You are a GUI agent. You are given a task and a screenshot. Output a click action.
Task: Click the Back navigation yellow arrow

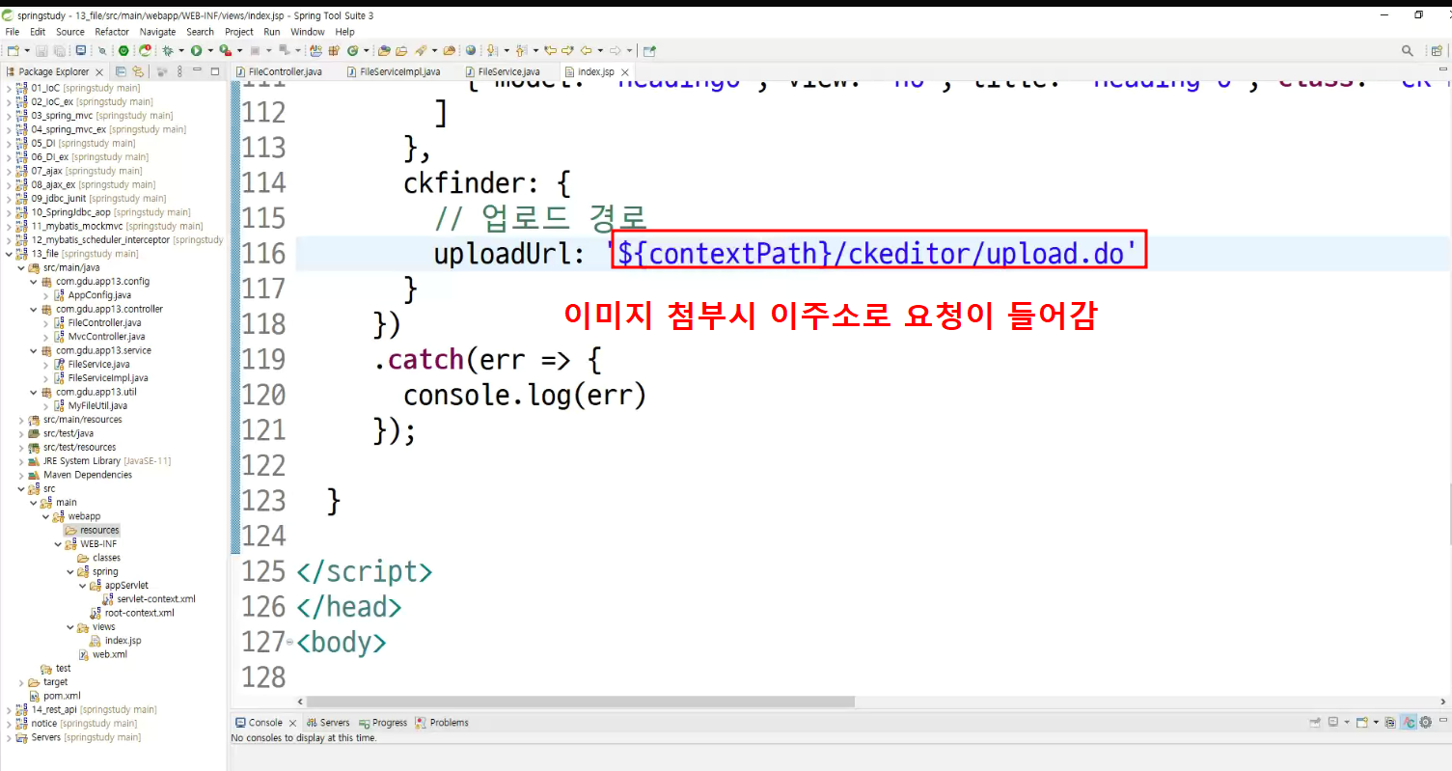click(x=586, y=50)
